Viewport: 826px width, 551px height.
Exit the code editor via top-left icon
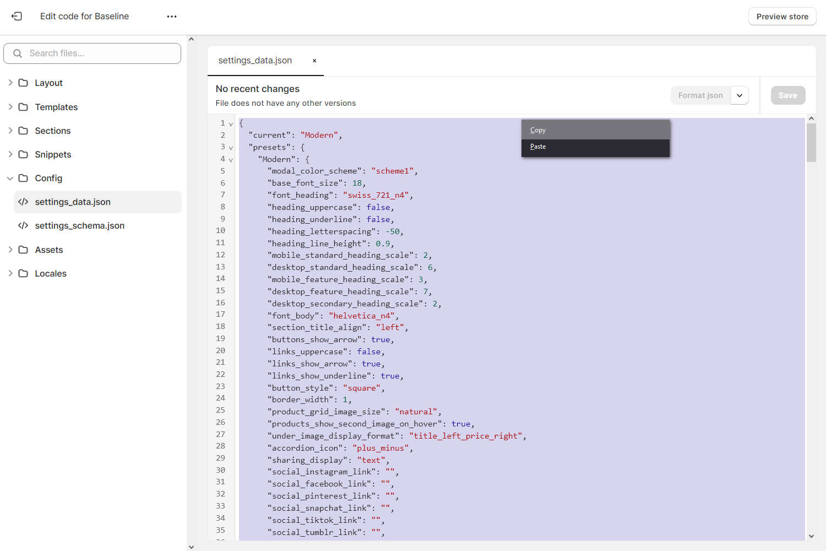pos(17,16)
